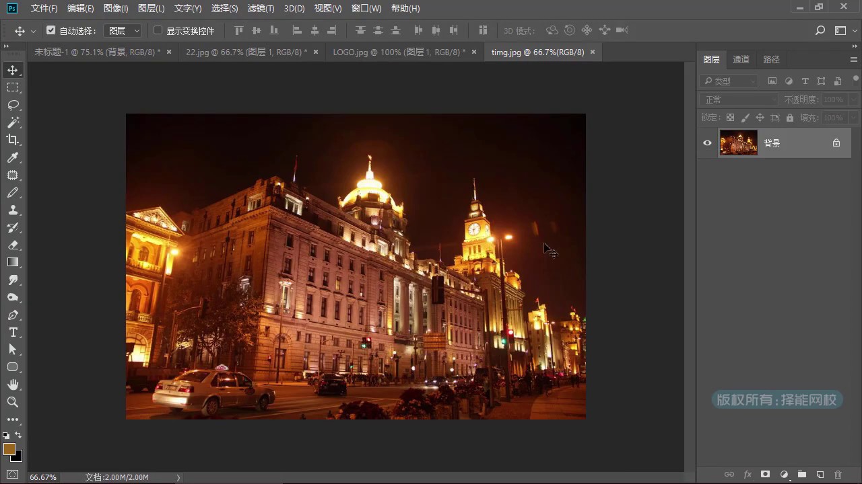
Task: Select the Path Selection tool
Action: click(x=13, y=350)
